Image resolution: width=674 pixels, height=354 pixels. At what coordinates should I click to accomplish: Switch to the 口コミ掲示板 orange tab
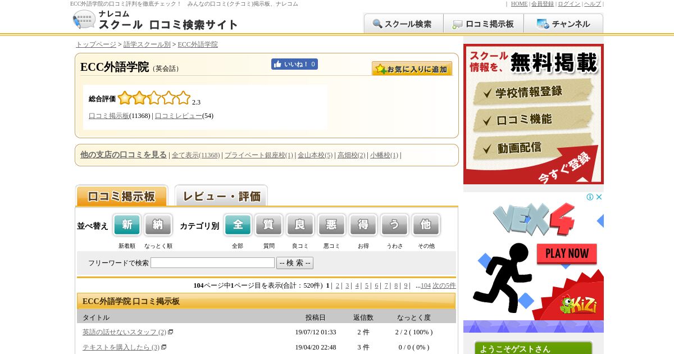click(121, 196)
